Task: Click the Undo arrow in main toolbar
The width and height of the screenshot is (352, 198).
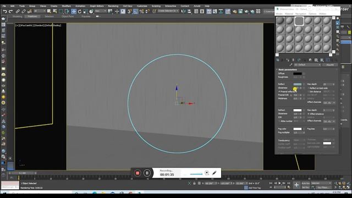Action: point(5,11)
